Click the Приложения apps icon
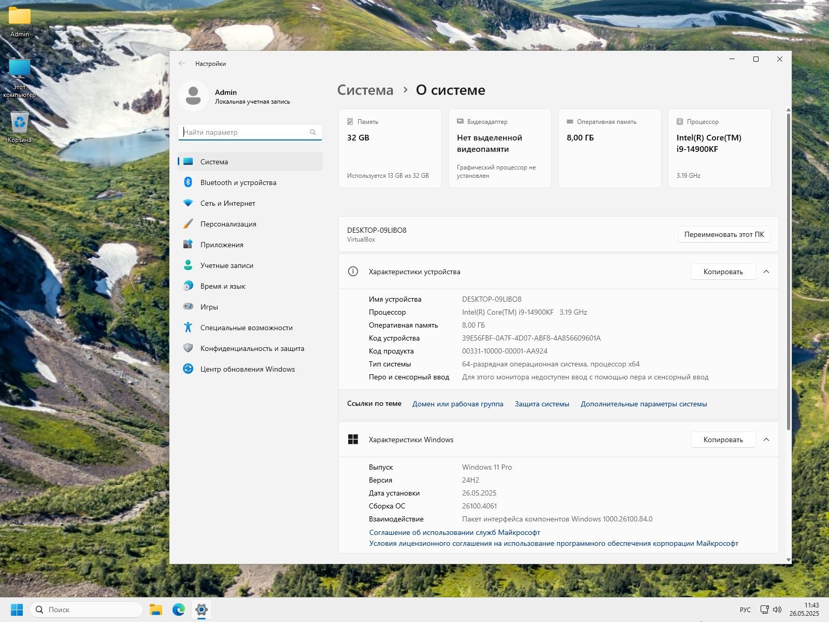The height and width of the screenshot is (622, 829). pyautogui.click(x=188, y=245)
